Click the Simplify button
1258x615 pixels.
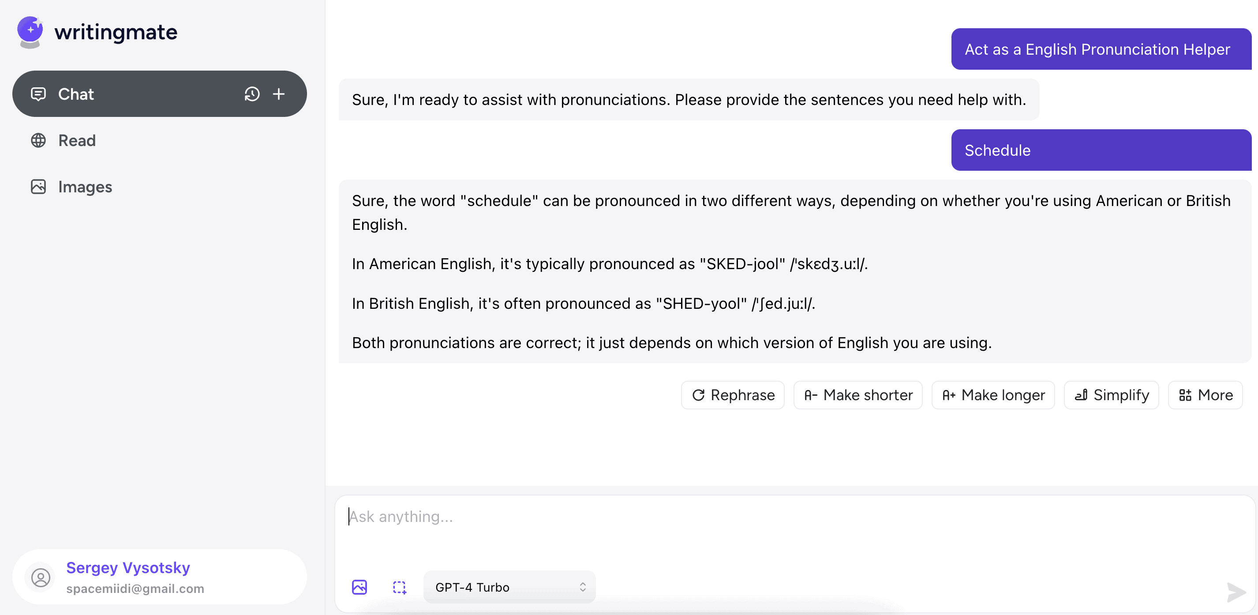(1111, 395)
